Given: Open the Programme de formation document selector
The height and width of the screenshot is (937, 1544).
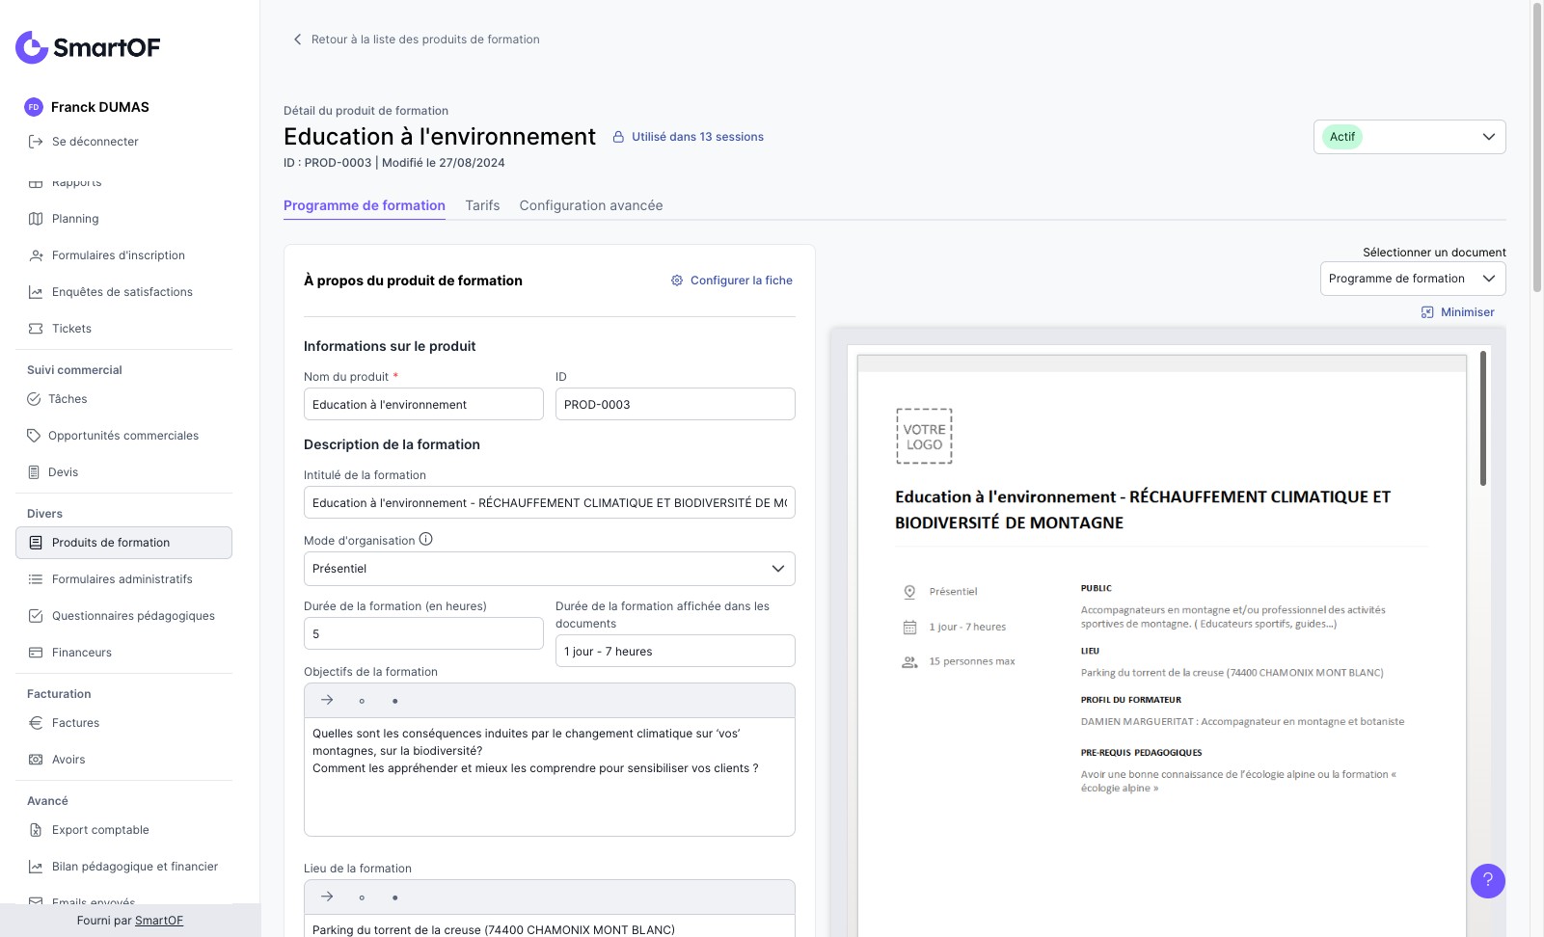Looking at the screenshot, I should point(1412,279).
